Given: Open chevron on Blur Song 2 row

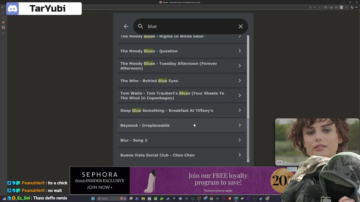Looking at the screenshot, I should (x=240, y=140).
